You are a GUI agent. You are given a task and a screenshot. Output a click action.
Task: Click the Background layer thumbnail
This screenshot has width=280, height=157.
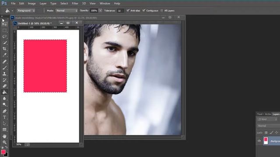coord(266,141)
